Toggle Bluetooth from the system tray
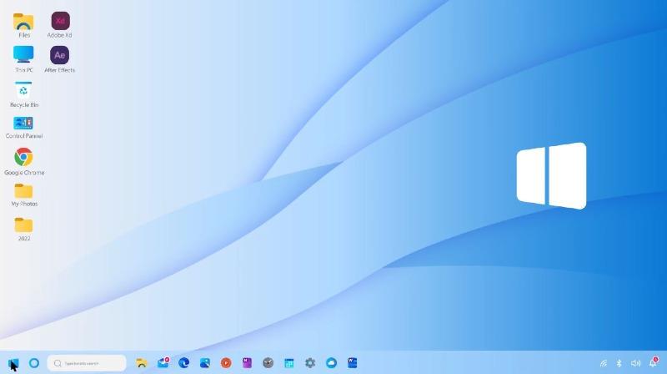The width and height of the screenshot is (667, 374). click(x=619, y=363)
